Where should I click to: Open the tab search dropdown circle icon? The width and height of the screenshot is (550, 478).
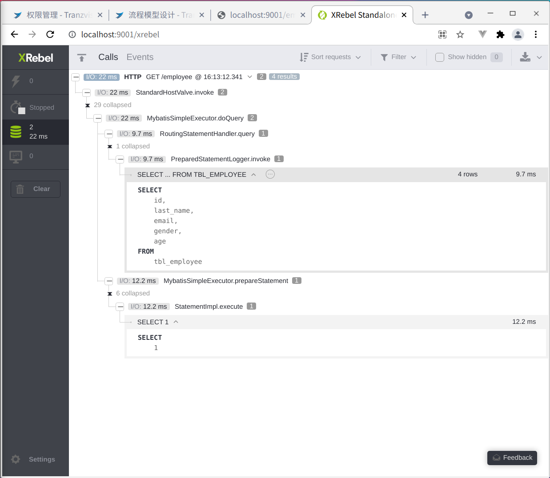pyautogui.click(x=469, y=15)
